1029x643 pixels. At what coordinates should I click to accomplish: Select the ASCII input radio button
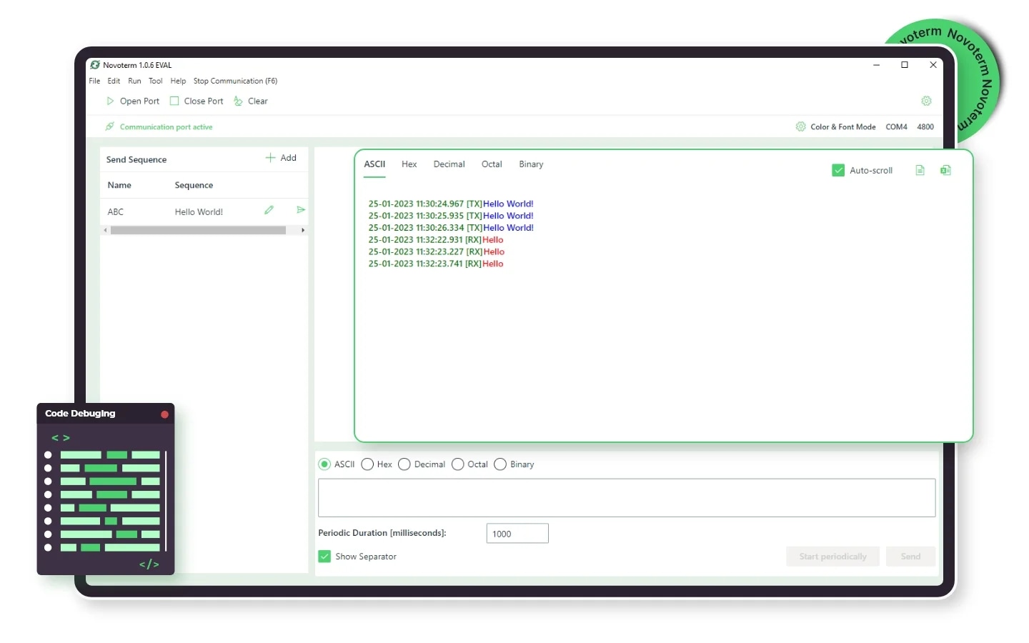(x=324, y=464)
